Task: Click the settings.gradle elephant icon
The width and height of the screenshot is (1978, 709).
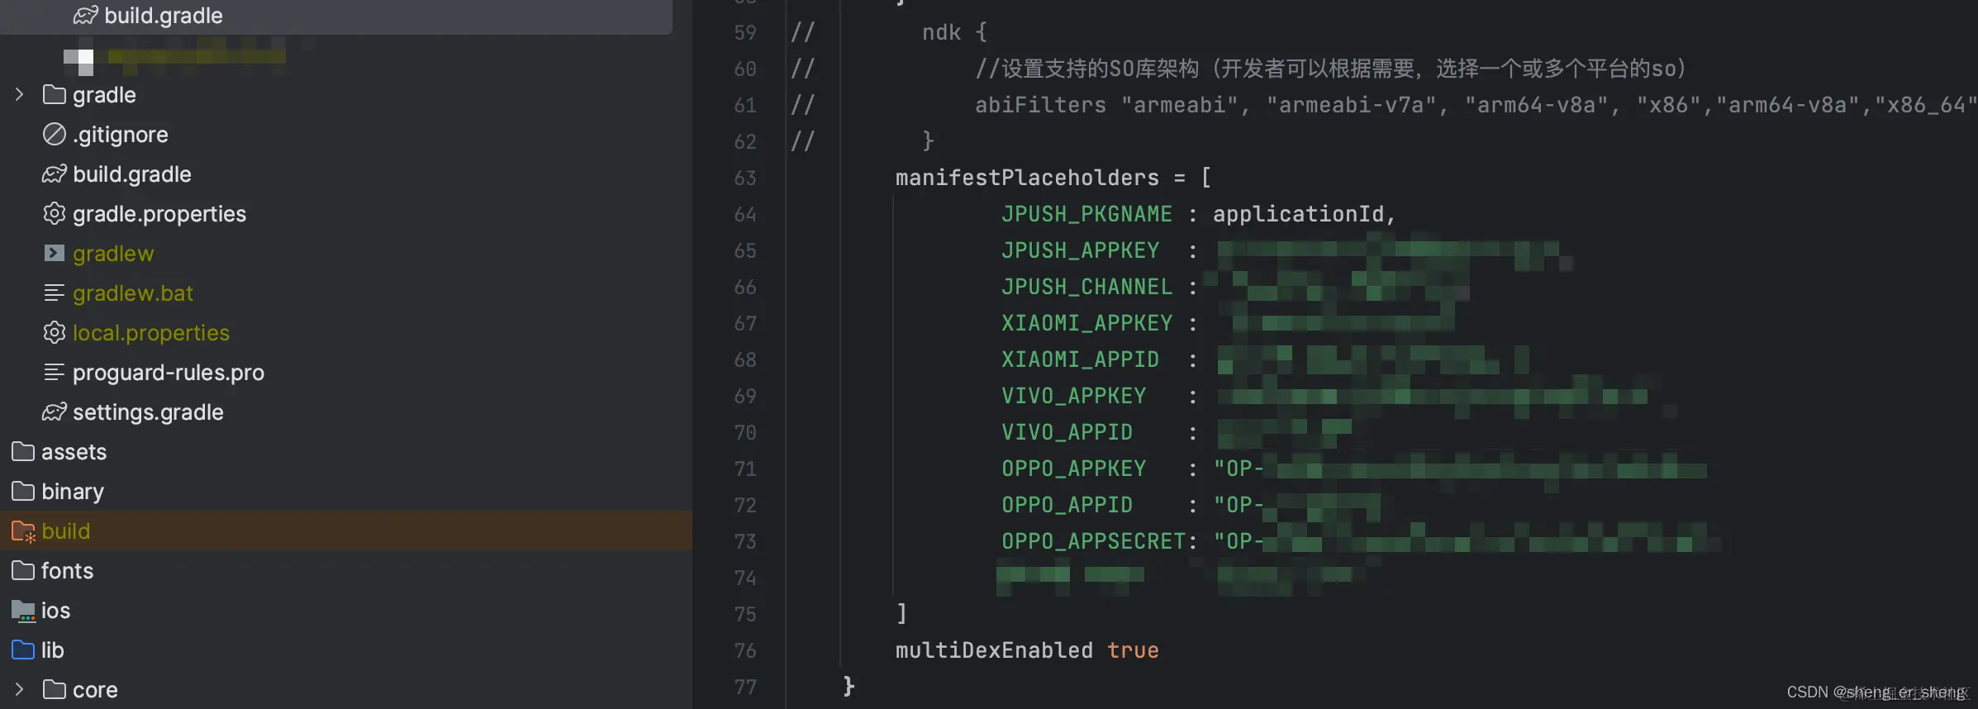Action: 55,412
